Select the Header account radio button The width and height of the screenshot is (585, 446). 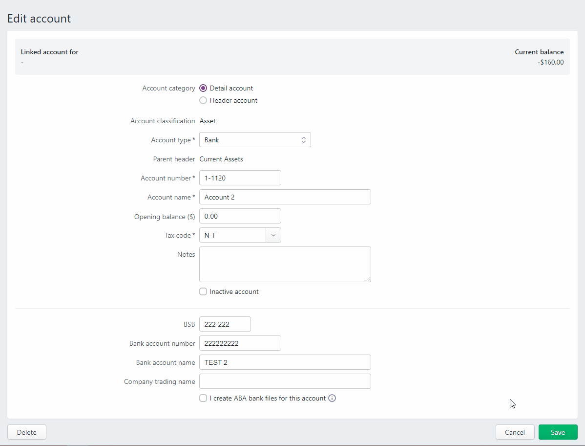203,100
